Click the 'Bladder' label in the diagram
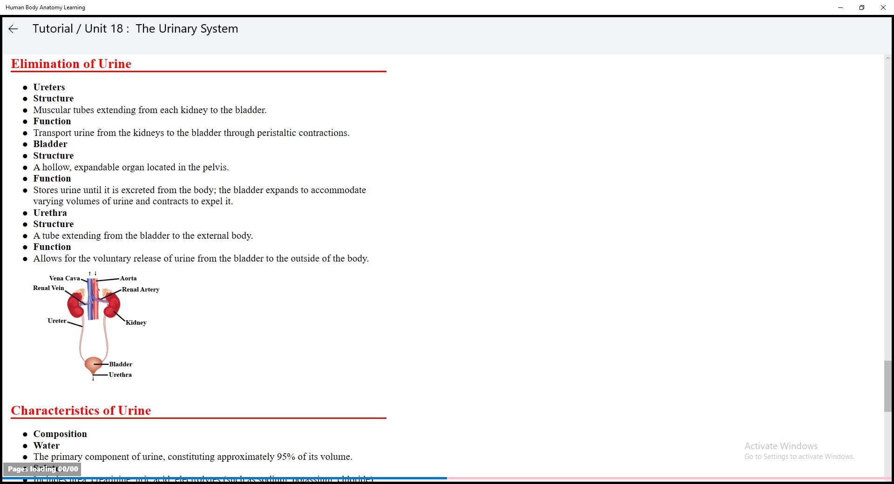The height and width of the screenshot is (484, 894). tap(121, 364)
